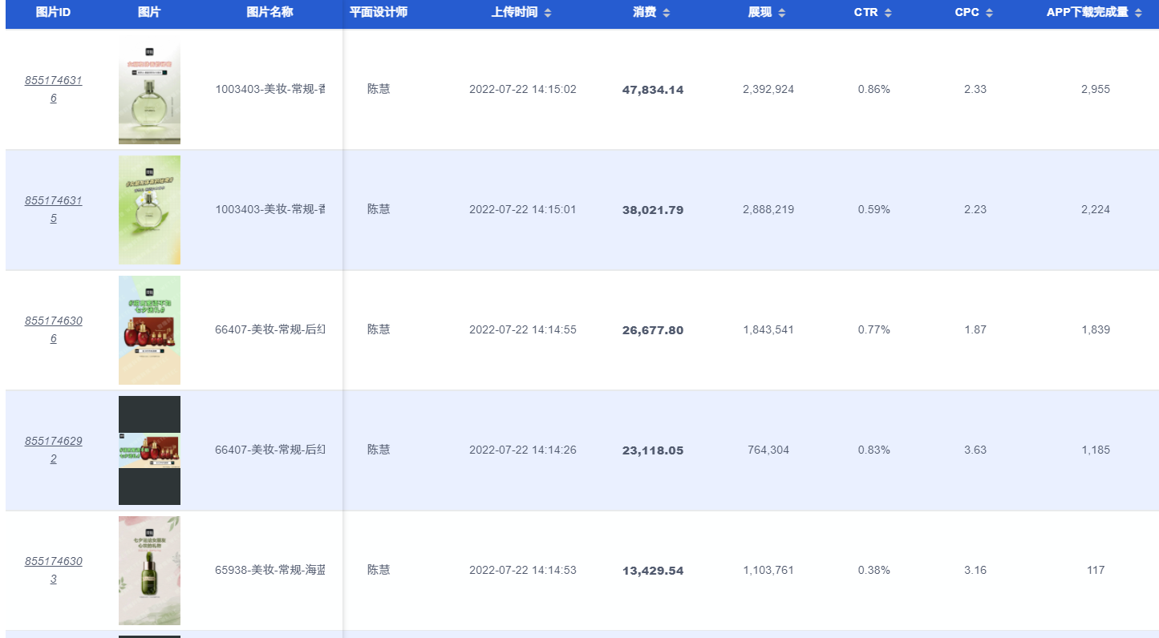Image resolution: width=1159 pixels, height=638 pixels.
Task: Select CPC value 2.33
Action: coord(975,89)
